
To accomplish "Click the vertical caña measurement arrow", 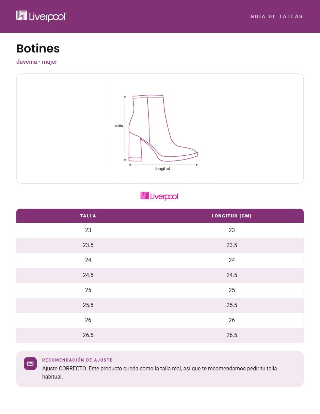I will coord(125,128).
